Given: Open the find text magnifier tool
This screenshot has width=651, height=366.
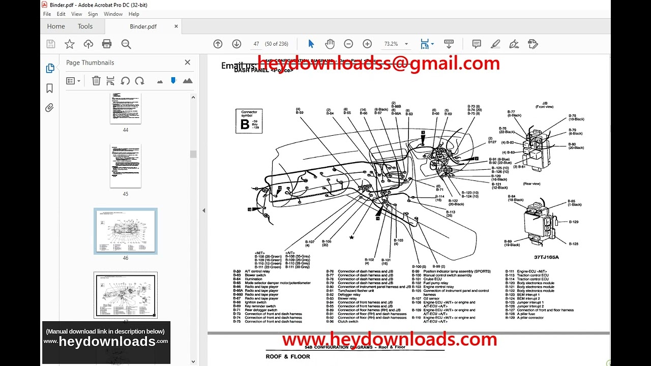Looking at the screenshot, I should click(x=126, y=44).
